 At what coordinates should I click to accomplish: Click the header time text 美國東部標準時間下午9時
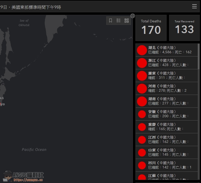tap(36, 7)
